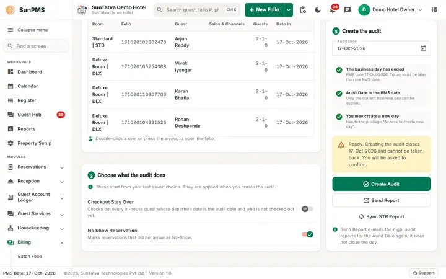Open the New Folio dropdown arrow
The height and width of the screenshot is (279, 446).
[x=289, y=10]
